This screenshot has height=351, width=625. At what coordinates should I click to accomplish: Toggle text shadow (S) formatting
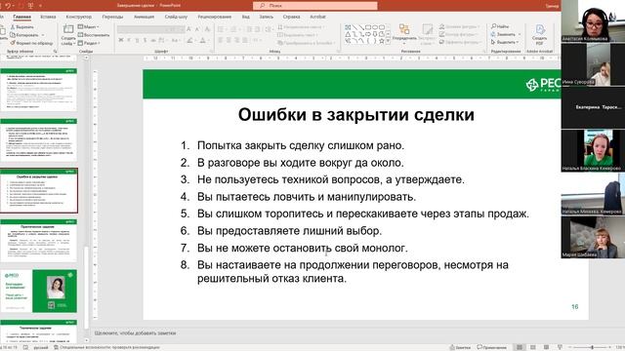[145, 40]
